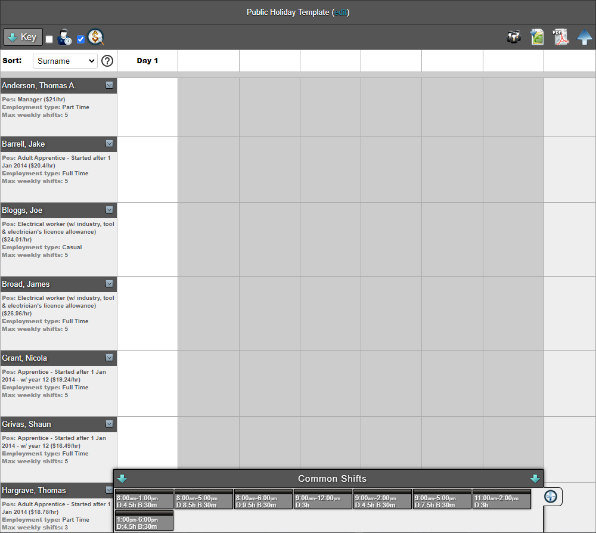
Task: Collapse Common Shifts using left arrow
Action: point(122,479)
